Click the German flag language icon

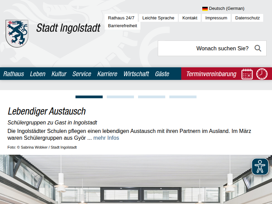205,8
